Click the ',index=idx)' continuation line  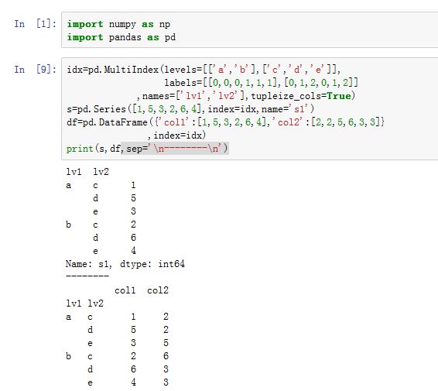tap(176, 135)
